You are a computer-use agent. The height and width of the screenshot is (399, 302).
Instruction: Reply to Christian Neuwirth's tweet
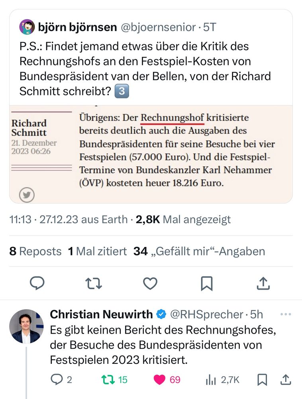tap(61, 380)
